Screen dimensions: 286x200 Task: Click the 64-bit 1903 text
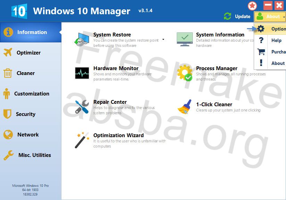30,190
